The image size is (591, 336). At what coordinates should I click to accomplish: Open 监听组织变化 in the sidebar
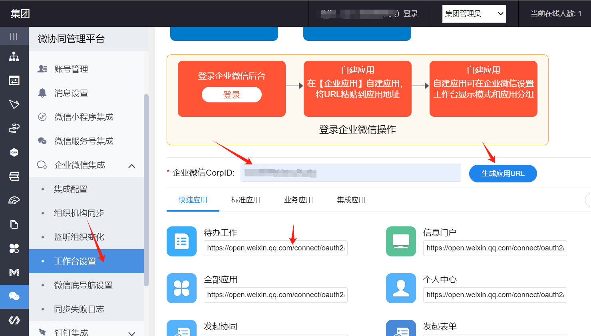pos(86,237)
